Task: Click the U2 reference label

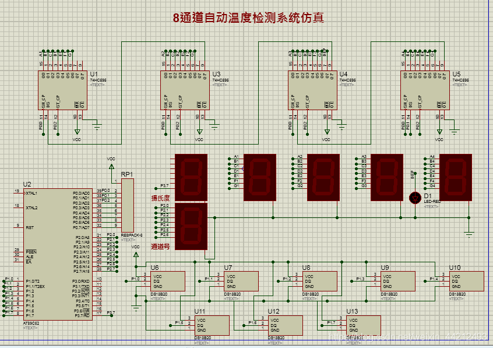Action: [27, 184]
